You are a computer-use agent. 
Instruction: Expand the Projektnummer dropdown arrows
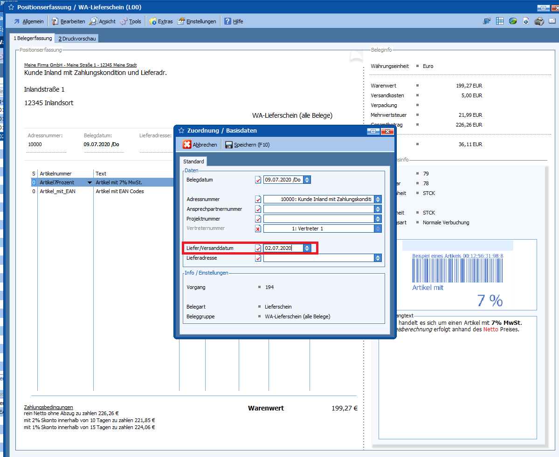[x=378, y=219]
